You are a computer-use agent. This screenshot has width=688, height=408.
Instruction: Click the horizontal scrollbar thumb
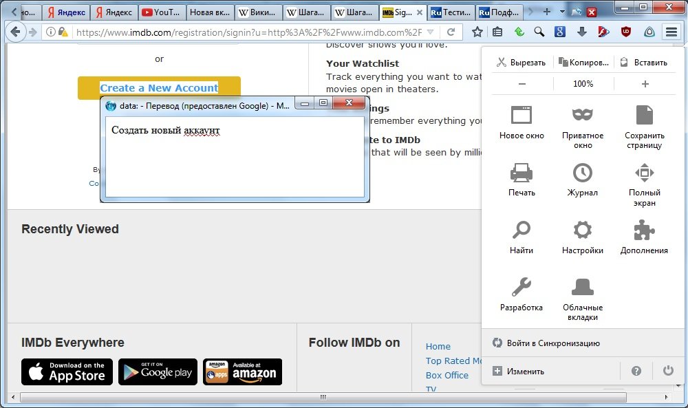click(x=323, y=397)
